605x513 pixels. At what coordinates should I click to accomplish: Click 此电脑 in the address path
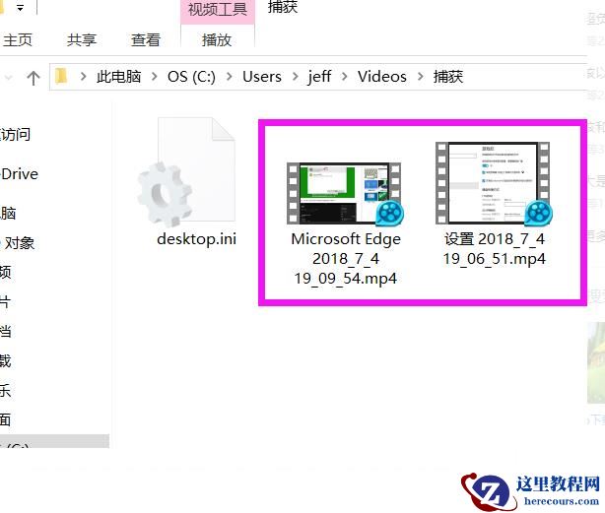click(118, 77)
